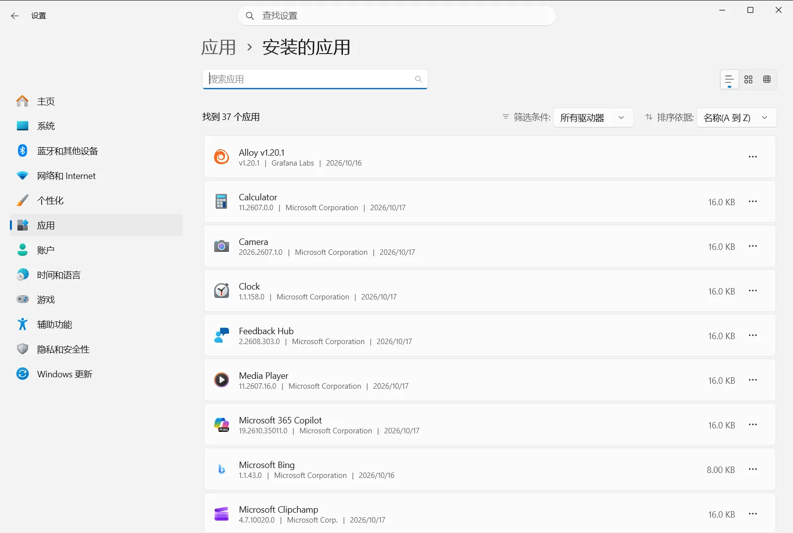
Task: Click the Microsoft 365 Copilot name
Action: (280, 420)
